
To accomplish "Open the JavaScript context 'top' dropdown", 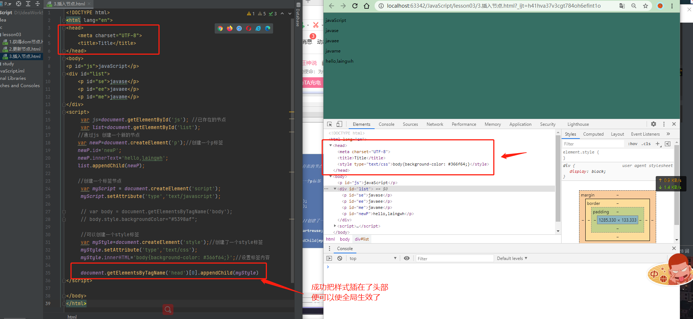I will pos(373,258).
